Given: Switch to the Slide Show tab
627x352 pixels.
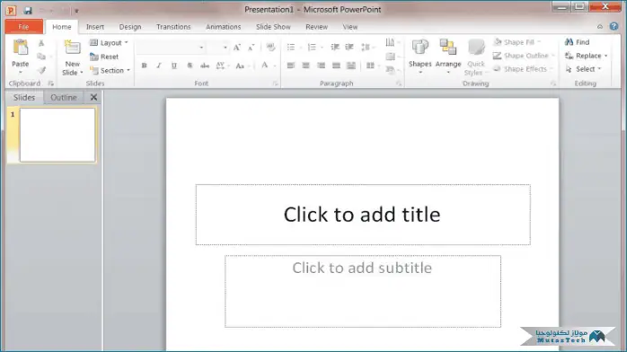Looking at the screenshot, I should (273, 27).
